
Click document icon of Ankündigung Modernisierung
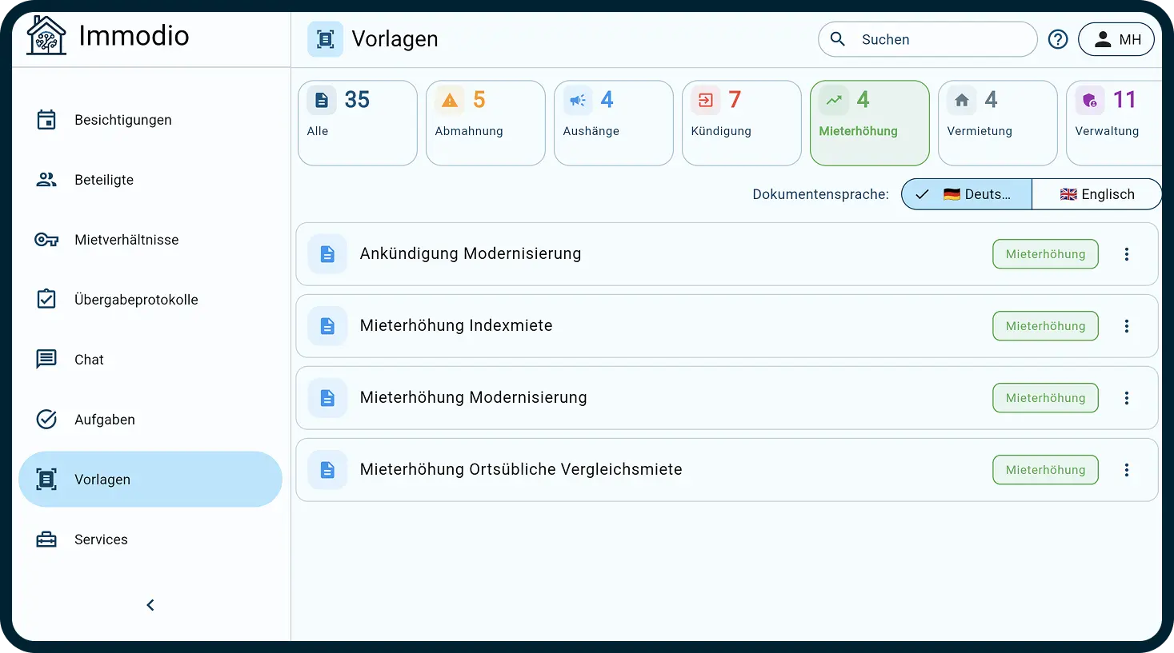(x=327, y=254)
